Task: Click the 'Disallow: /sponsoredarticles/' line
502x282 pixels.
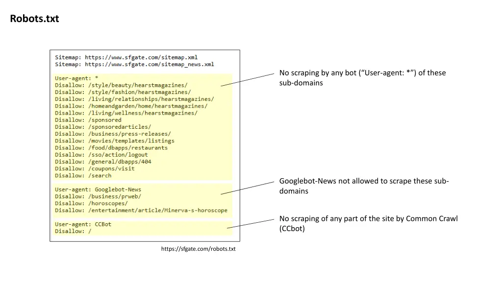Action: click(x=103, y=127)
